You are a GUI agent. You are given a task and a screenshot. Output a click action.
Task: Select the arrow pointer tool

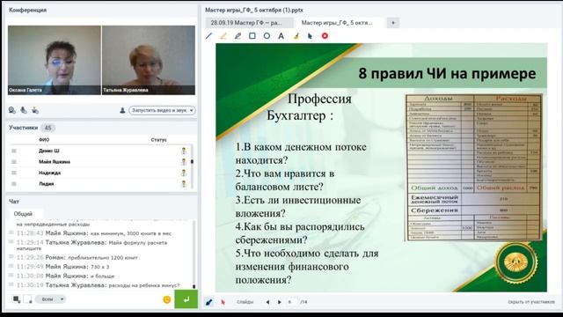coord(310,36)
